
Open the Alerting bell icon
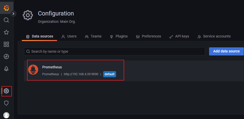click(x=6, y=69)
